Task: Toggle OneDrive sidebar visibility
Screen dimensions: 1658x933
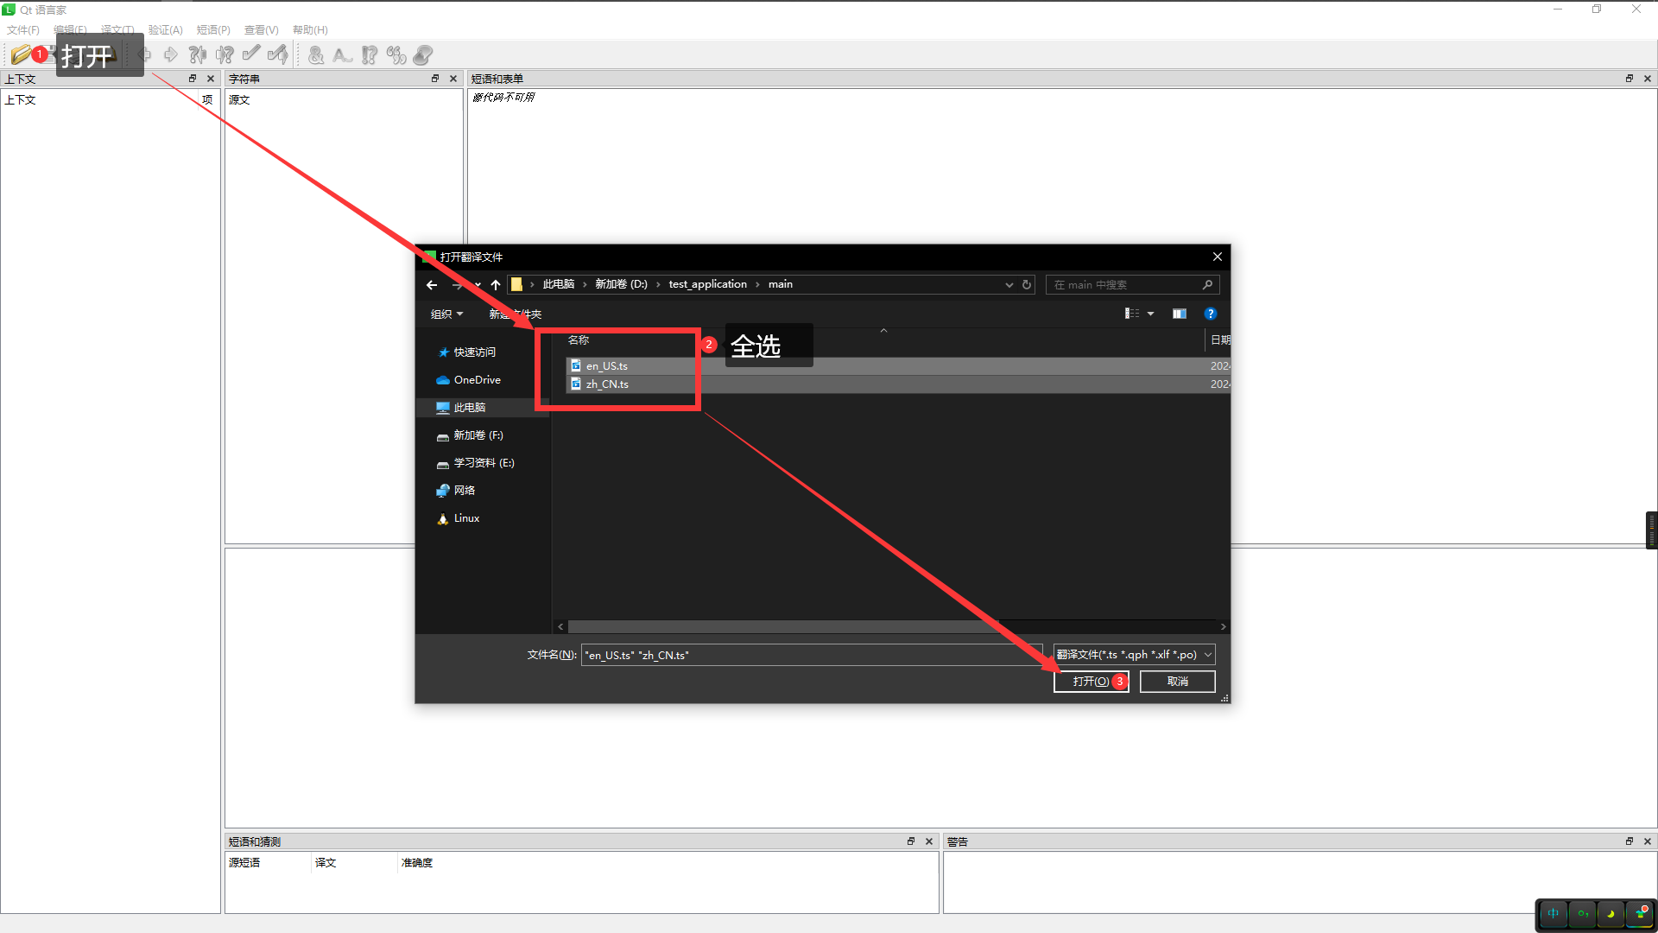Action: click(478, 379)
